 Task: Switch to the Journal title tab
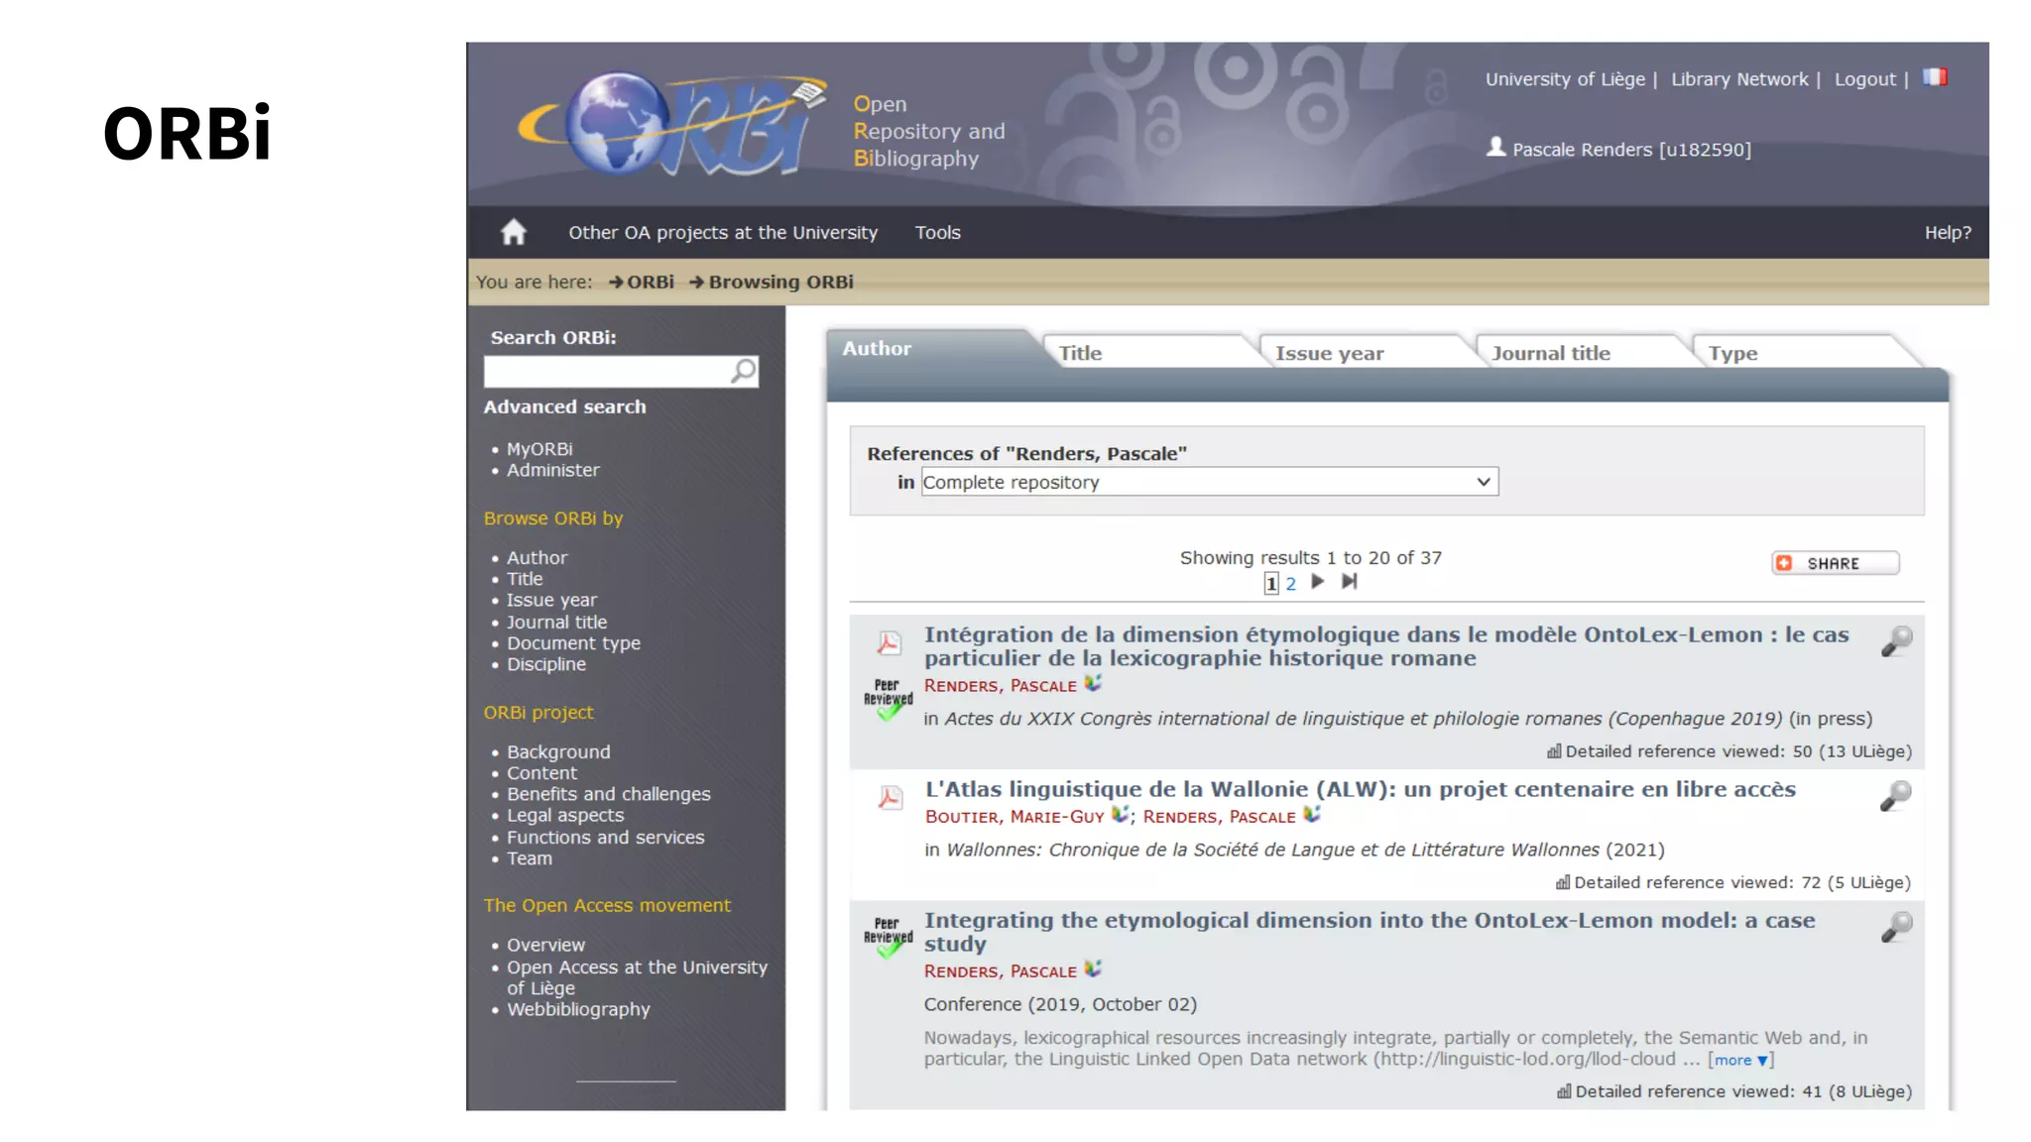pyautogui.click(x=1550, y=353)
